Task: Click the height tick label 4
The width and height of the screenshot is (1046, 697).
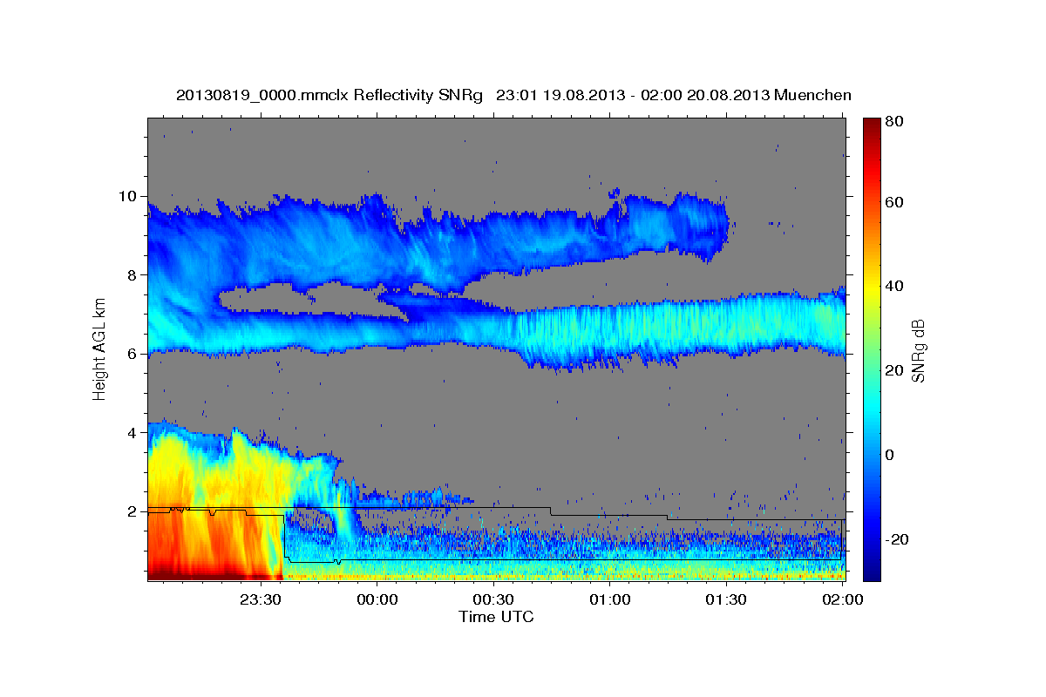Action: [133, 433]
